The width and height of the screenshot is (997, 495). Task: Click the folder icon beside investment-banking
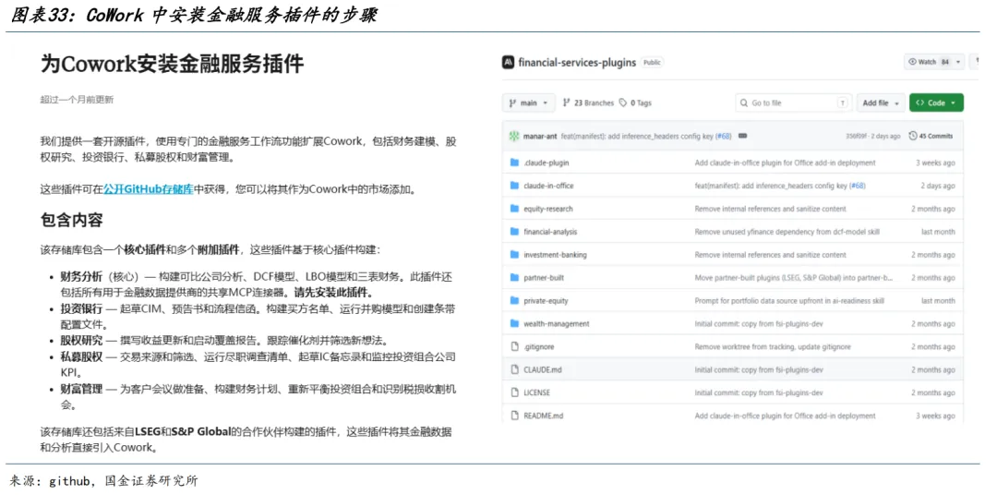[514, 255]
